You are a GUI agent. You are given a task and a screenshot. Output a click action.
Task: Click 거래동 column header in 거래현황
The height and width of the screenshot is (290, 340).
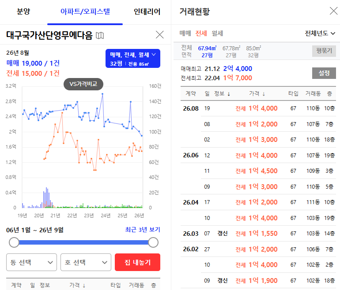(x=313, y=93)
